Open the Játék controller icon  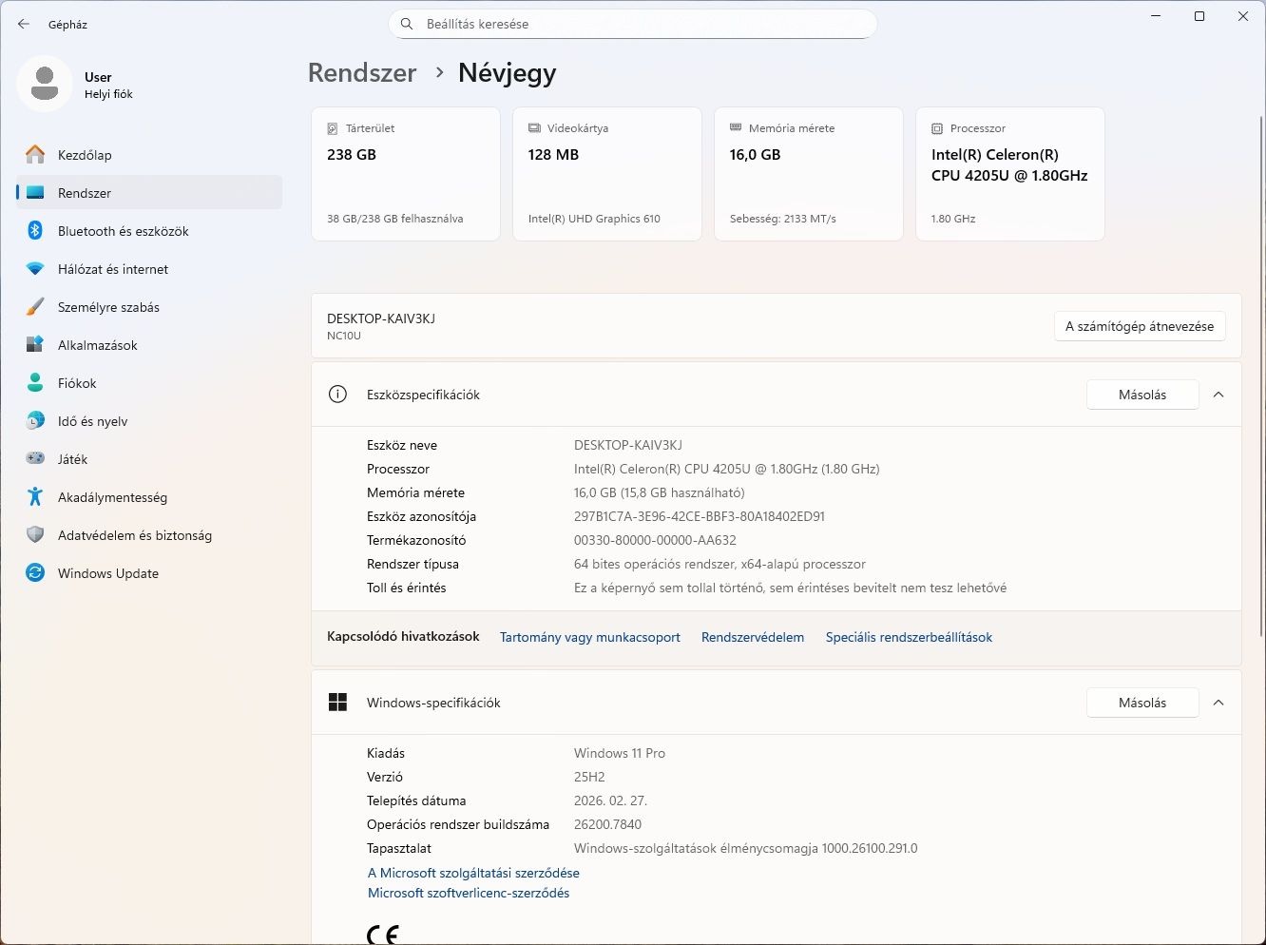[x=35, y=459]
